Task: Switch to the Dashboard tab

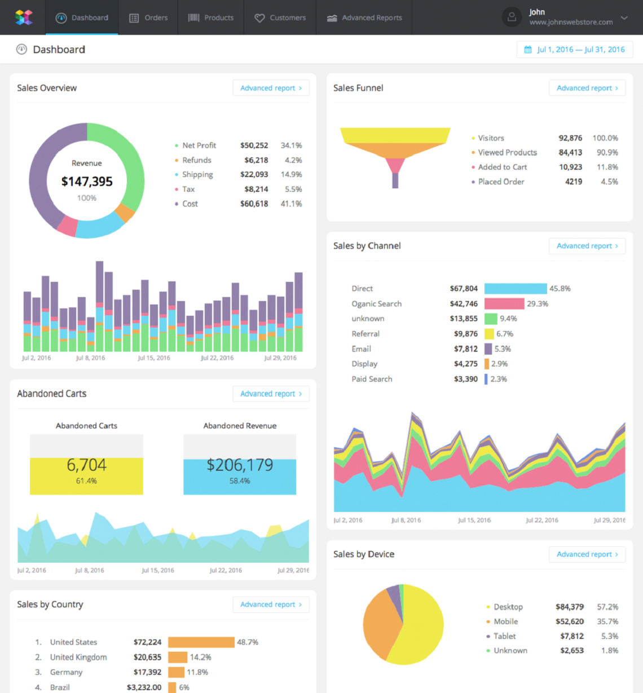Action: 88,17
